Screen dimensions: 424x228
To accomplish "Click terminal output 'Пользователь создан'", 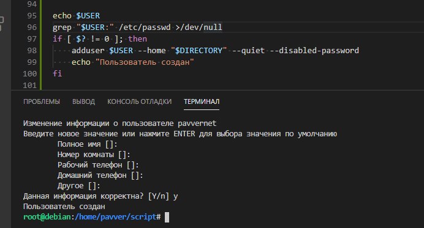I will (x=64, y=207).
